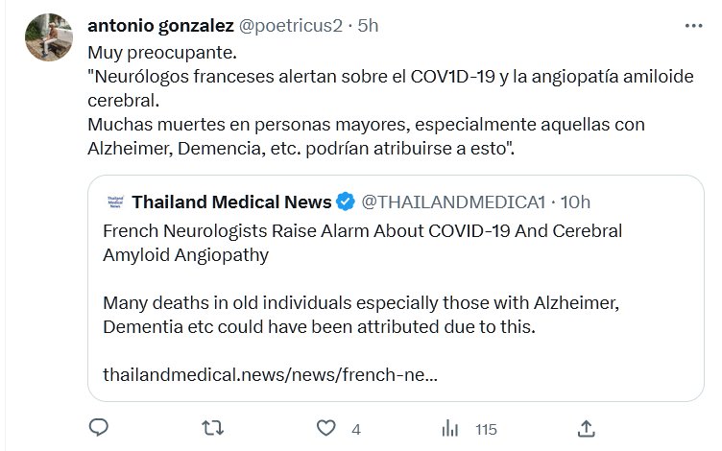Image resolution: width=722 pixels, height=451 pixels.
Task: Click the Thailand Medical News logo avatar
Action: tap(114, 202)
